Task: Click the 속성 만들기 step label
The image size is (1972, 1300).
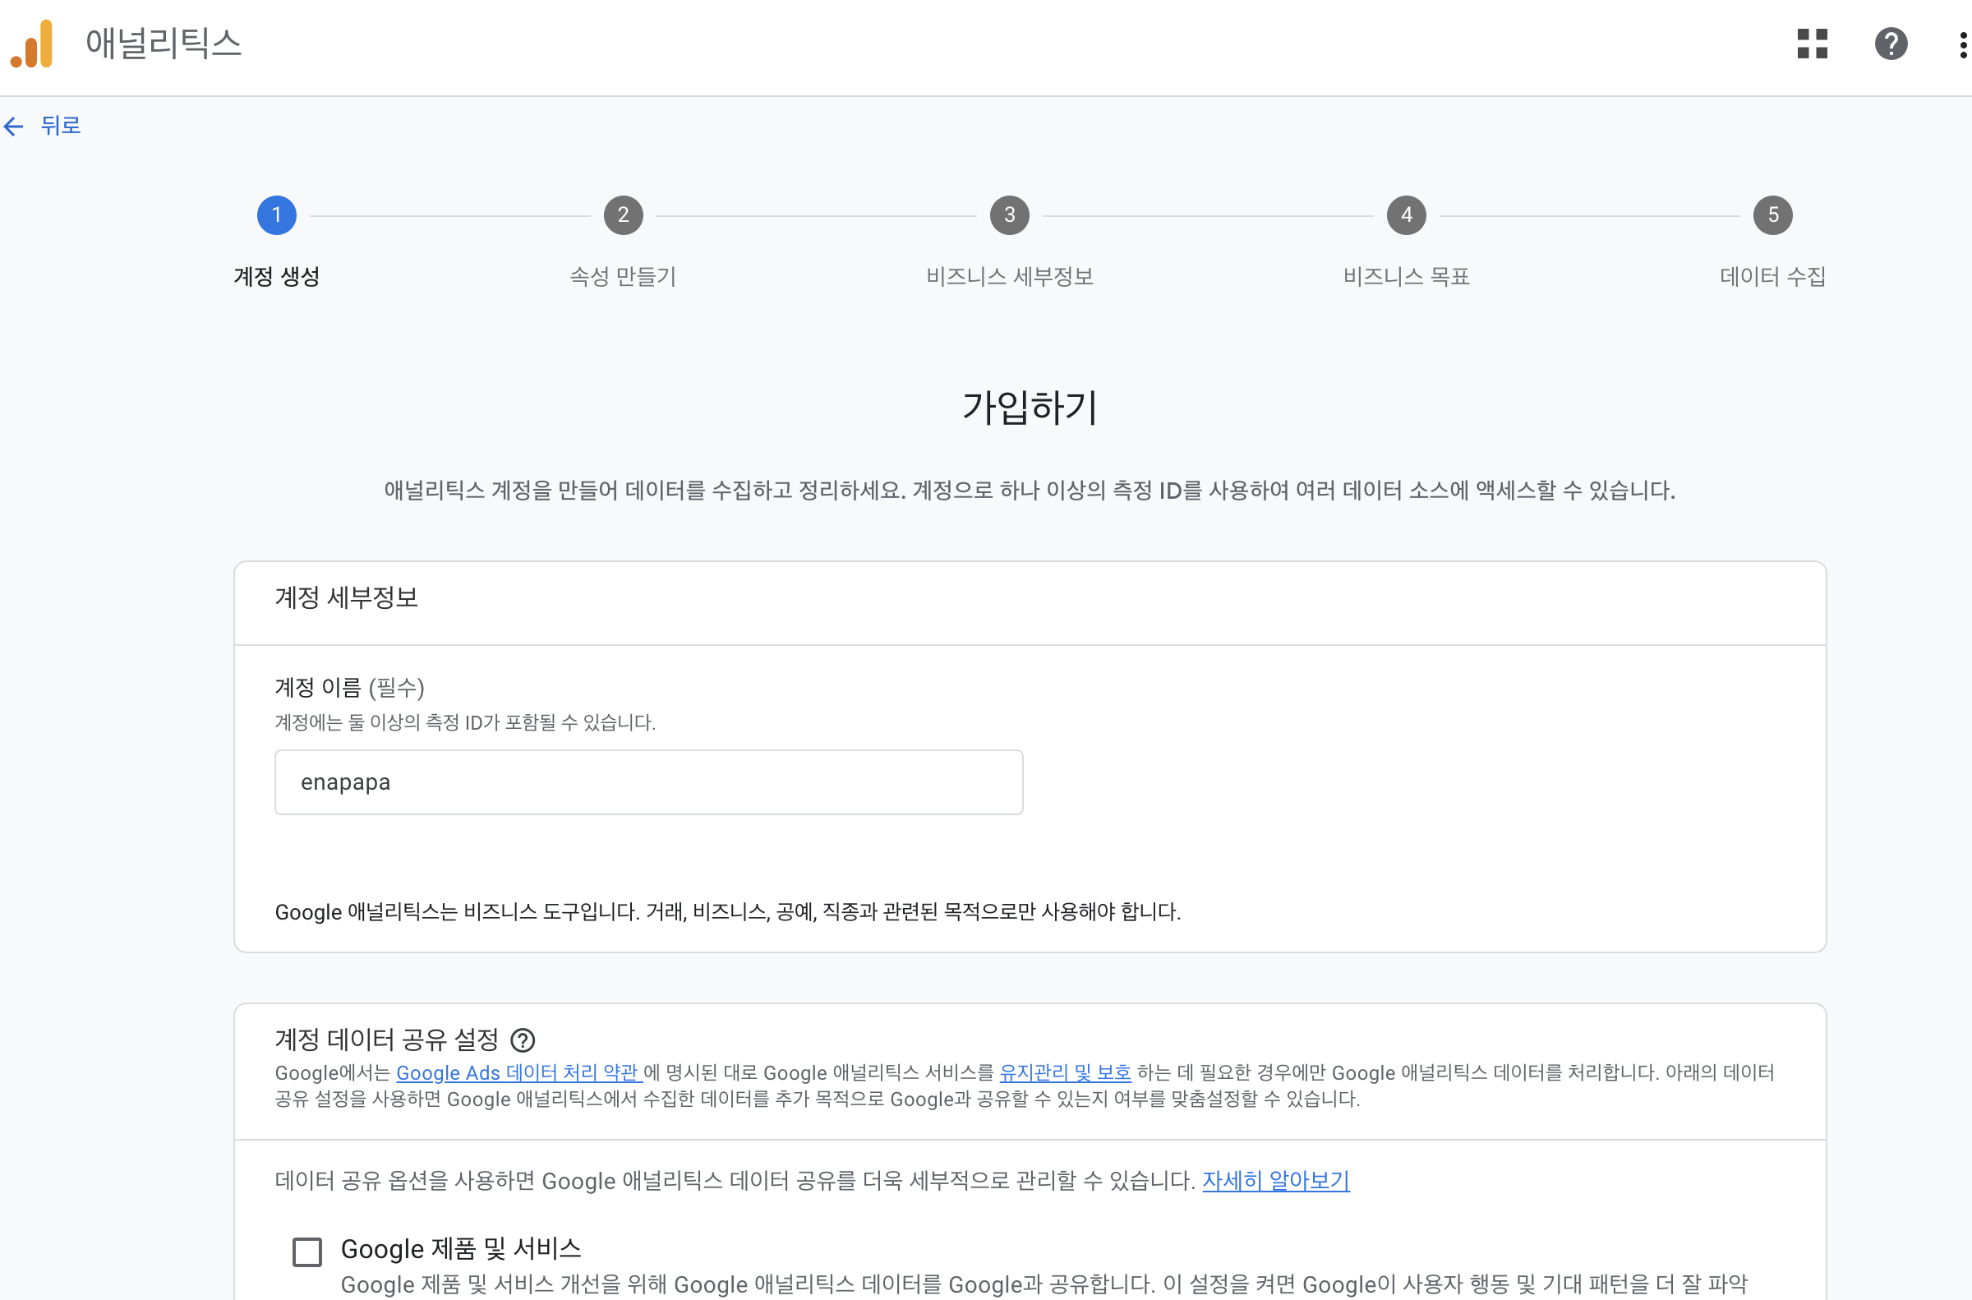Action: pos(624,276)
